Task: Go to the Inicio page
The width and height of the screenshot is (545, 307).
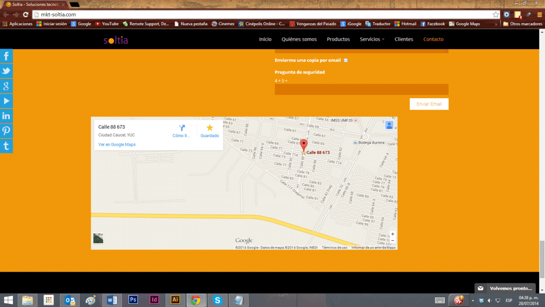Action: 265,39
